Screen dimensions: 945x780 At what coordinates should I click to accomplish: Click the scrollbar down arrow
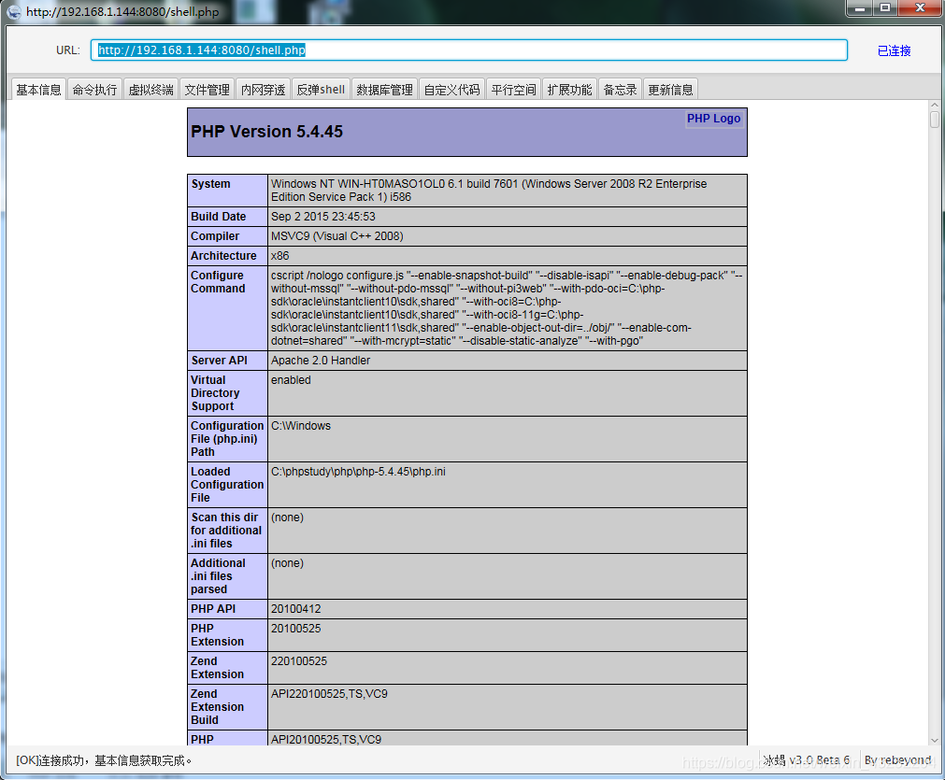pyautogui.click(x=934, y=740)
